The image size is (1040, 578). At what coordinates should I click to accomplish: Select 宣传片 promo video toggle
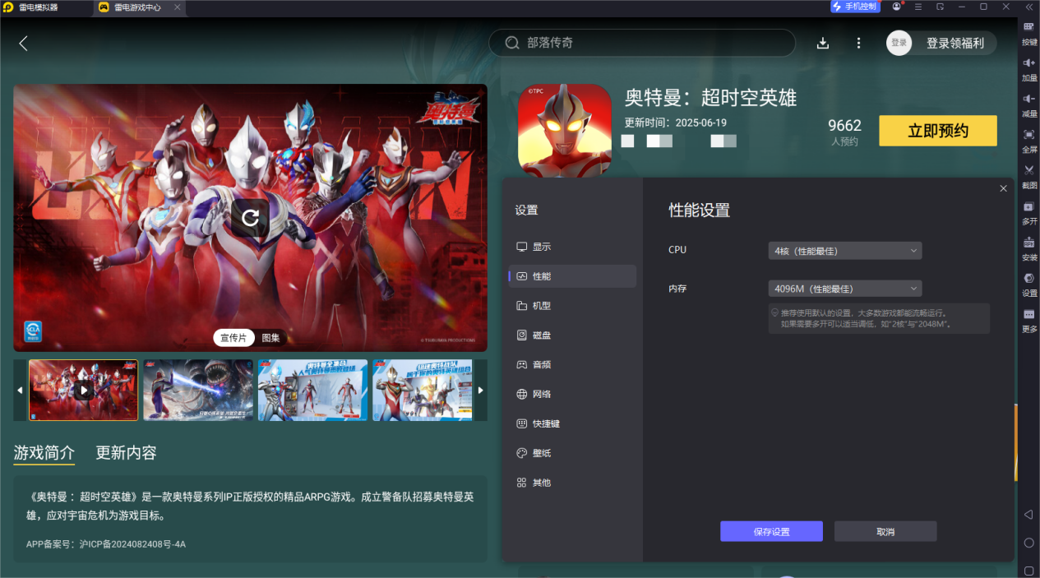point(233,338)
